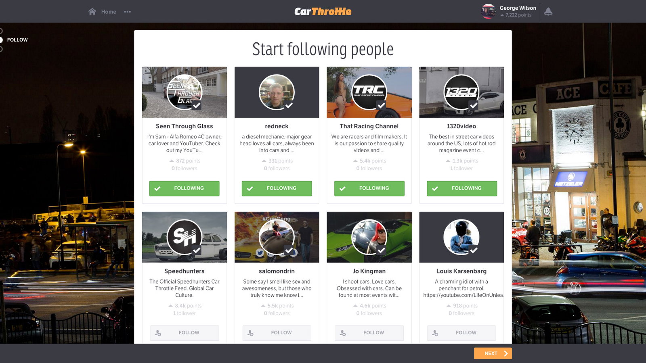Image resolution: width=646 pixels, height=363 pixels.
Task: Click the Home house icon
Action: (92, 11)
